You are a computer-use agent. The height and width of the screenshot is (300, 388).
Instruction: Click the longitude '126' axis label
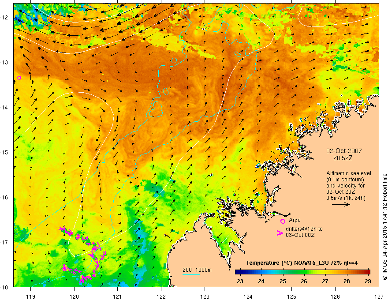tap(335, 296)
